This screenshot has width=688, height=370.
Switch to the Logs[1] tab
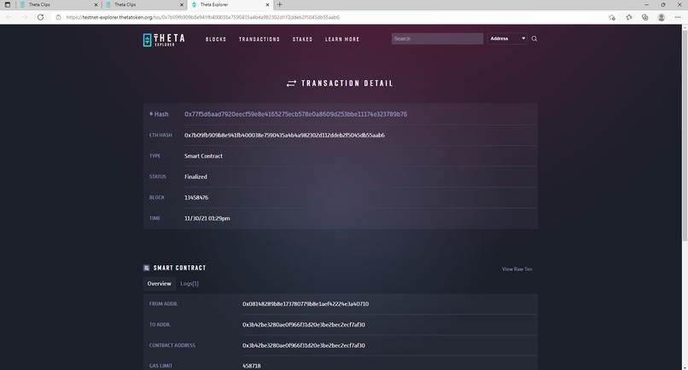pyautogui.click(x=189, y=284)
